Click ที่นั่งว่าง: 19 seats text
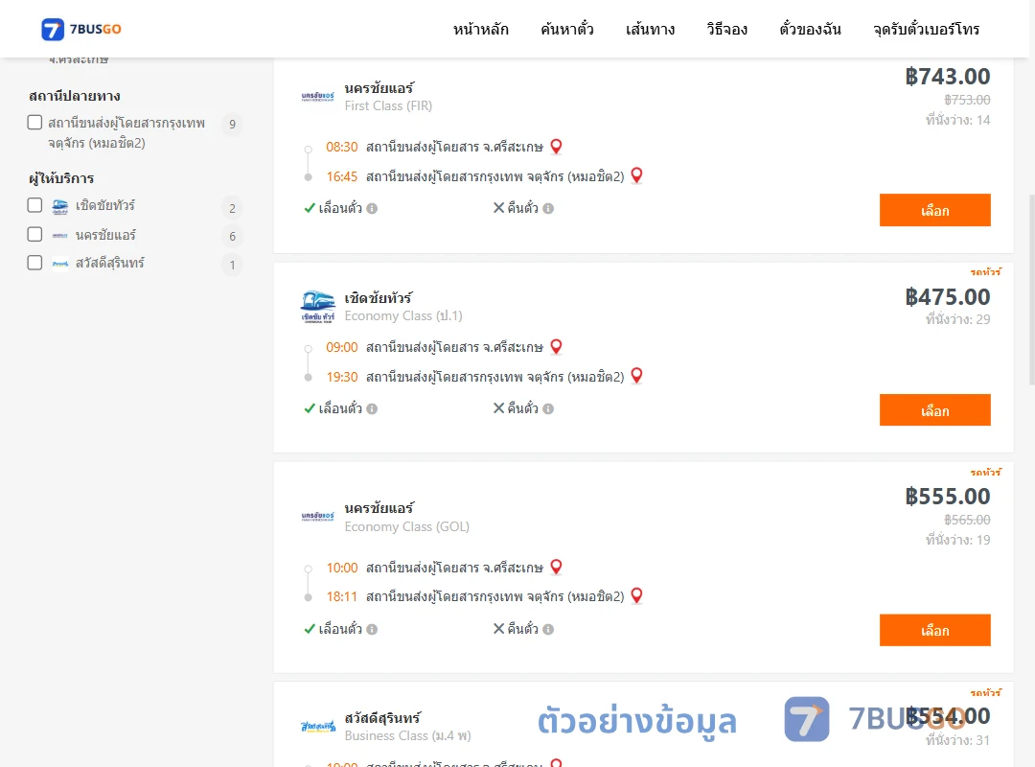The height and width of the screenshot is (767, 1035). click(957, 541)
